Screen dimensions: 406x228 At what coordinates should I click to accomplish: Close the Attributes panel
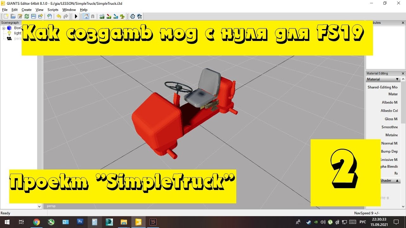tap(403, 22)
